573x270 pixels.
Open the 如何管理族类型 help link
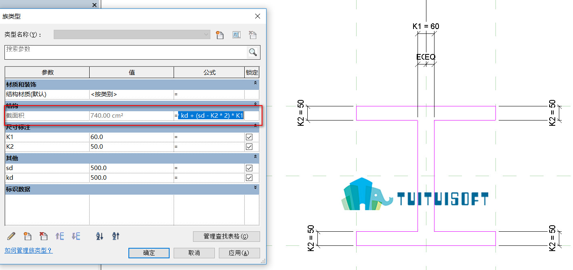[28, 251]
